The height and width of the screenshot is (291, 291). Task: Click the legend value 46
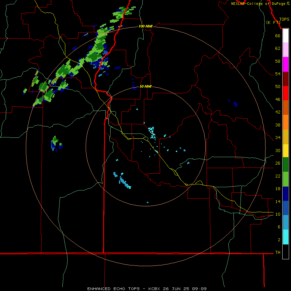click(278, 100)
